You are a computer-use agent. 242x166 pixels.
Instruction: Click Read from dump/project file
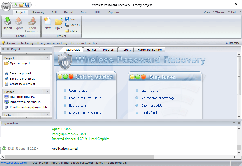(26, 107)
